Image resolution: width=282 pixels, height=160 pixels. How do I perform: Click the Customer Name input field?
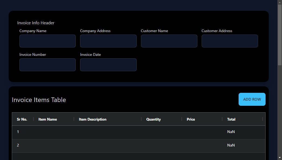coord(169,41)
